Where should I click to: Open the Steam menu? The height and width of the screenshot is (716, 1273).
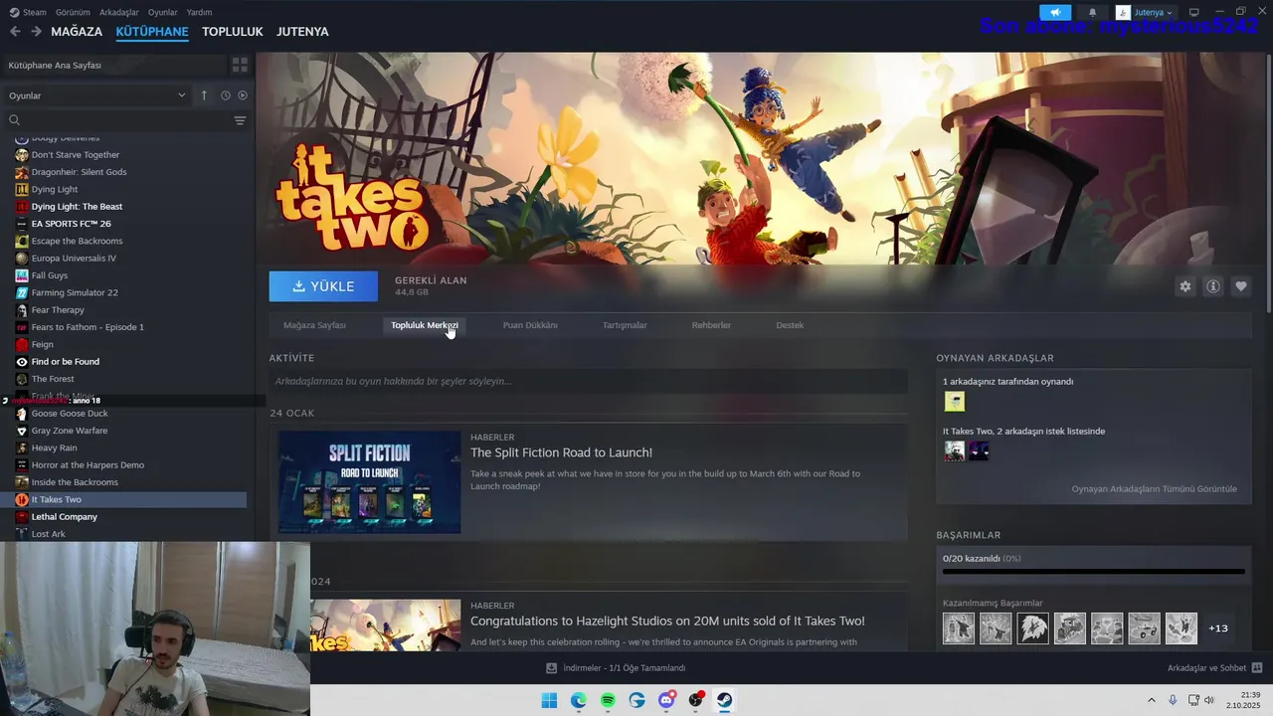28,12
